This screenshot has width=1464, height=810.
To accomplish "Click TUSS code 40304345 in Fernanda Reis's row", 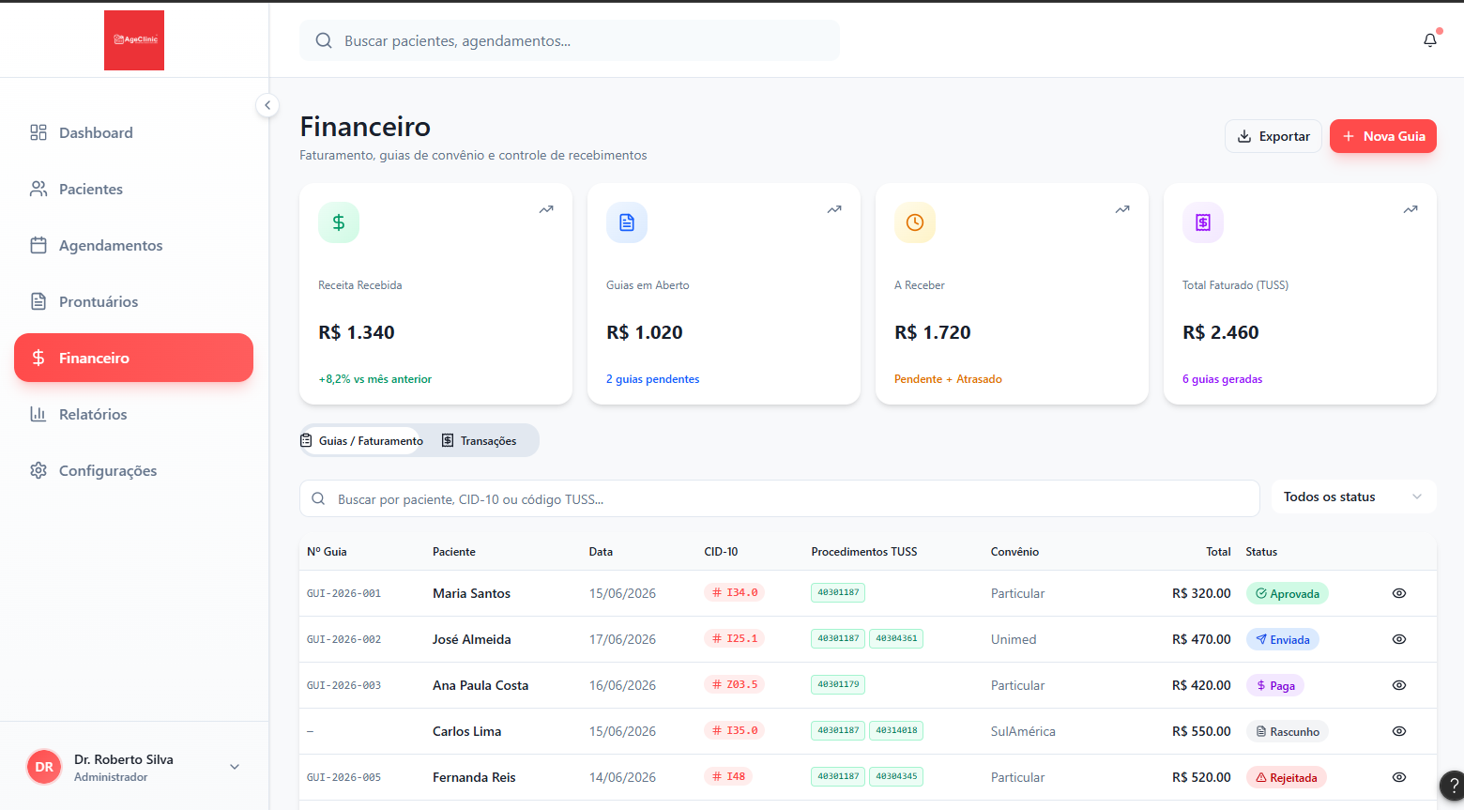I will click(x=896, y=776).
